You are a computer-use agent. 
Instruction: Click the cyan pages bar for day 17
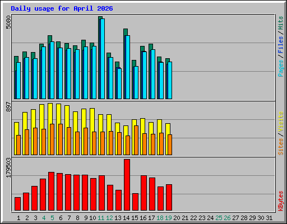coord(153,74)
